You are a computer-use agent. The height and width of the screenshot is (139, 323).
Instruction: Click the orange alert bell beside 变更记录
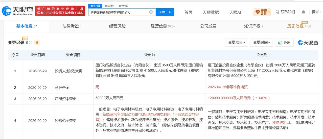click(37, 43)
